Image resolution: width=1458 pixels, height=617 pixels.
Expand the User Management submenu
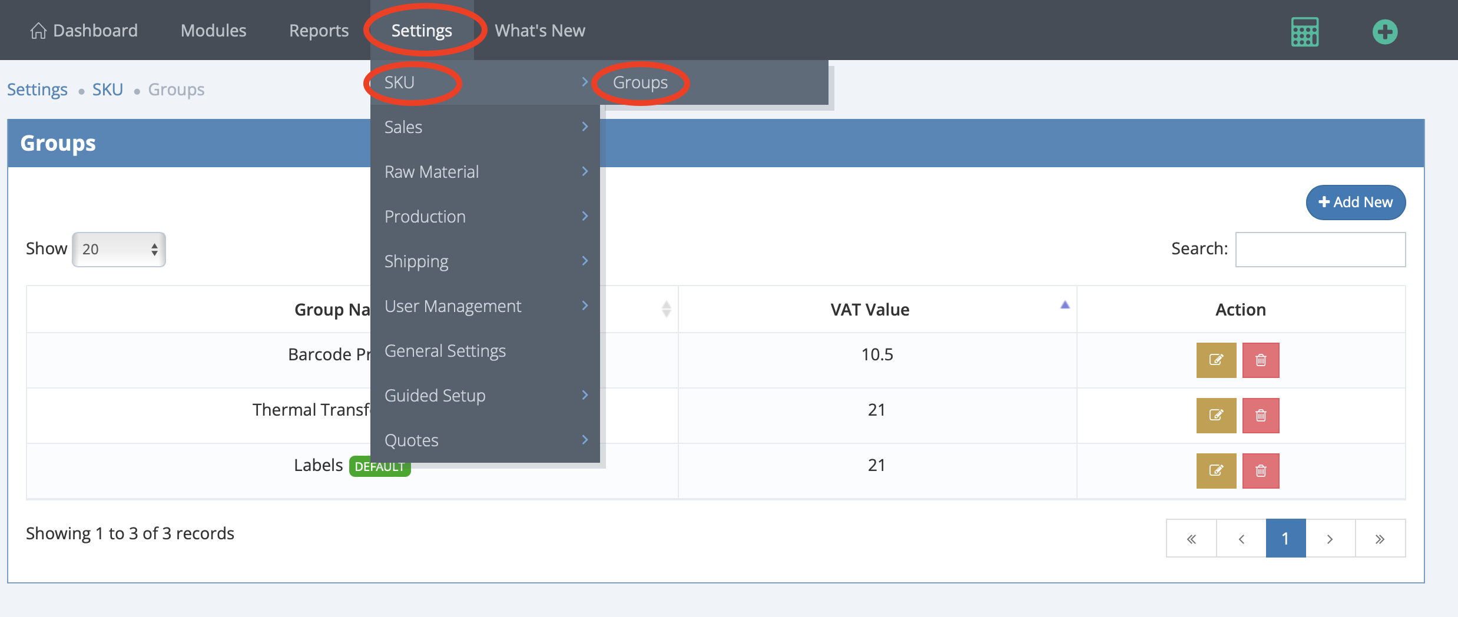pos(484,306)
